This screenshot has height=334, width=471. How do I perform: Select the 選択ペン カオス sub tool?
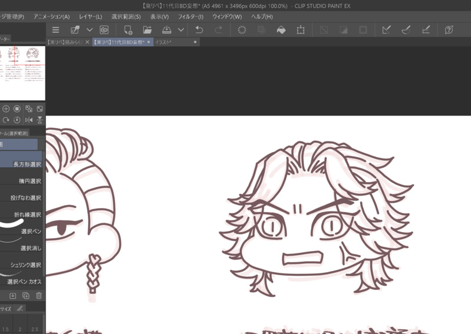pyautogui.click(x=21, y=277)
